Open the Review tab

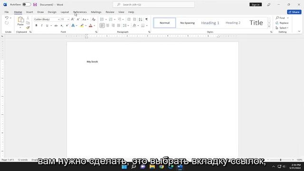(x=110, y=12)
